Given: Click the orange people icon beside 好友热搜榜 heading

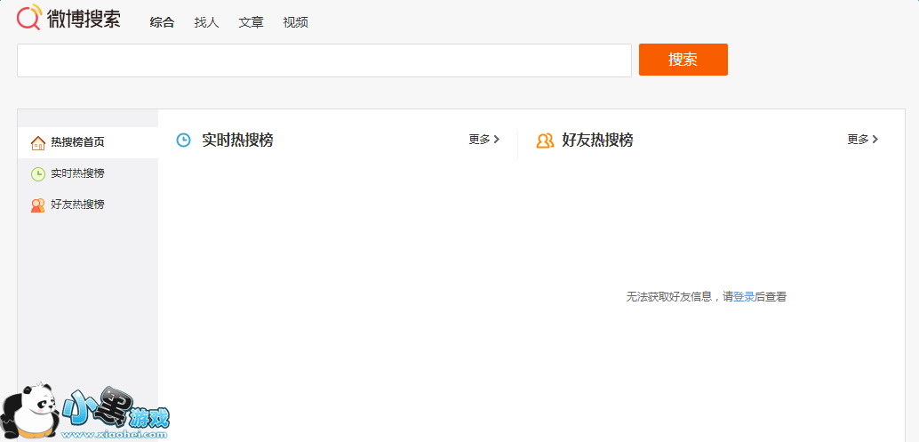Looking at the screenshot, I should pos(545,141).
